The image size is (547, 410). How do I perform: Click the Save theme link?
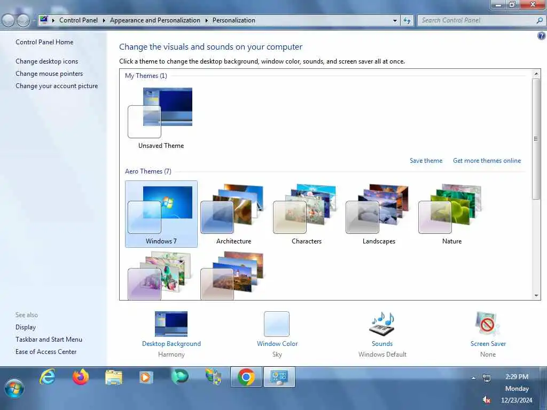click(x=426, y=161)
